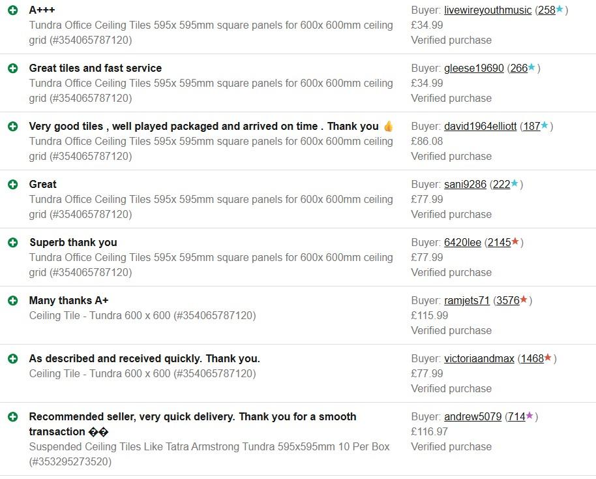Click feedback score 1468 for victoriaandmax
This screenshot has height=479, width=596.
(531, 359)
